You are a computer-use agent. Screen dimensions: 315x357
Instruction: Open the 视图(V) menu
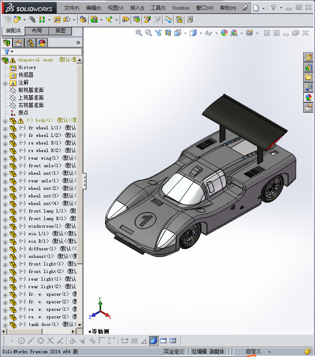[115, 8]
